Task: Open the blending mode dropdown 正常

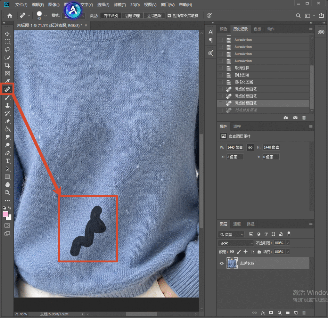Action: tap(236, 243)
